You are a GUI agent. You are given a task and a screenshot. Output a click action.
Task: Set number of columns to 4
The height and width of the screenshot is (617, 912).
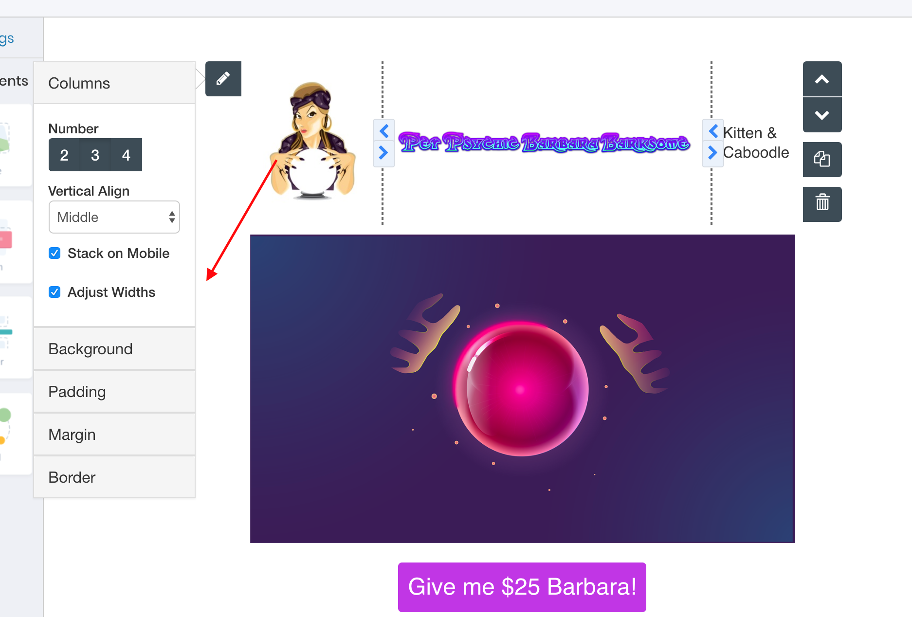click(x=127, y=155)
